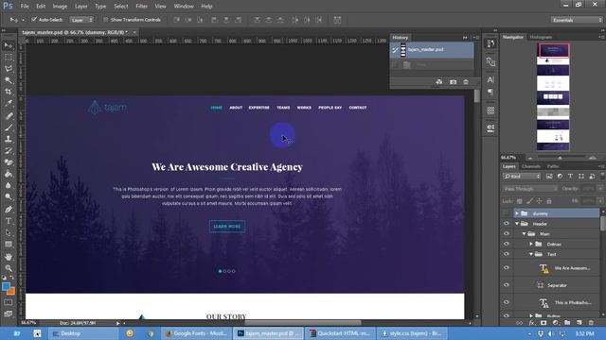The height and width of the screenshot is (340, 606).
Task: Hide the Text group layer
Action: click(x=506, y=254)
